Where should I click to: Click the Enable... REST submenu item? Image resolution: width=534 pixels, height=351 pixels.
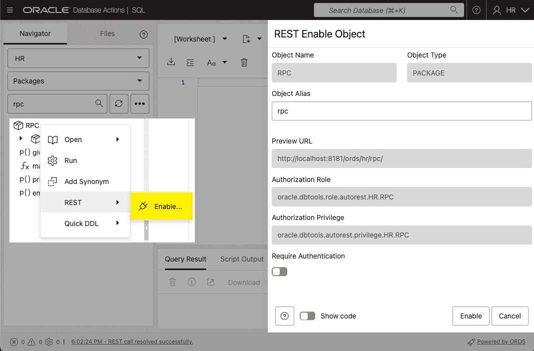[x=161, y=206]
